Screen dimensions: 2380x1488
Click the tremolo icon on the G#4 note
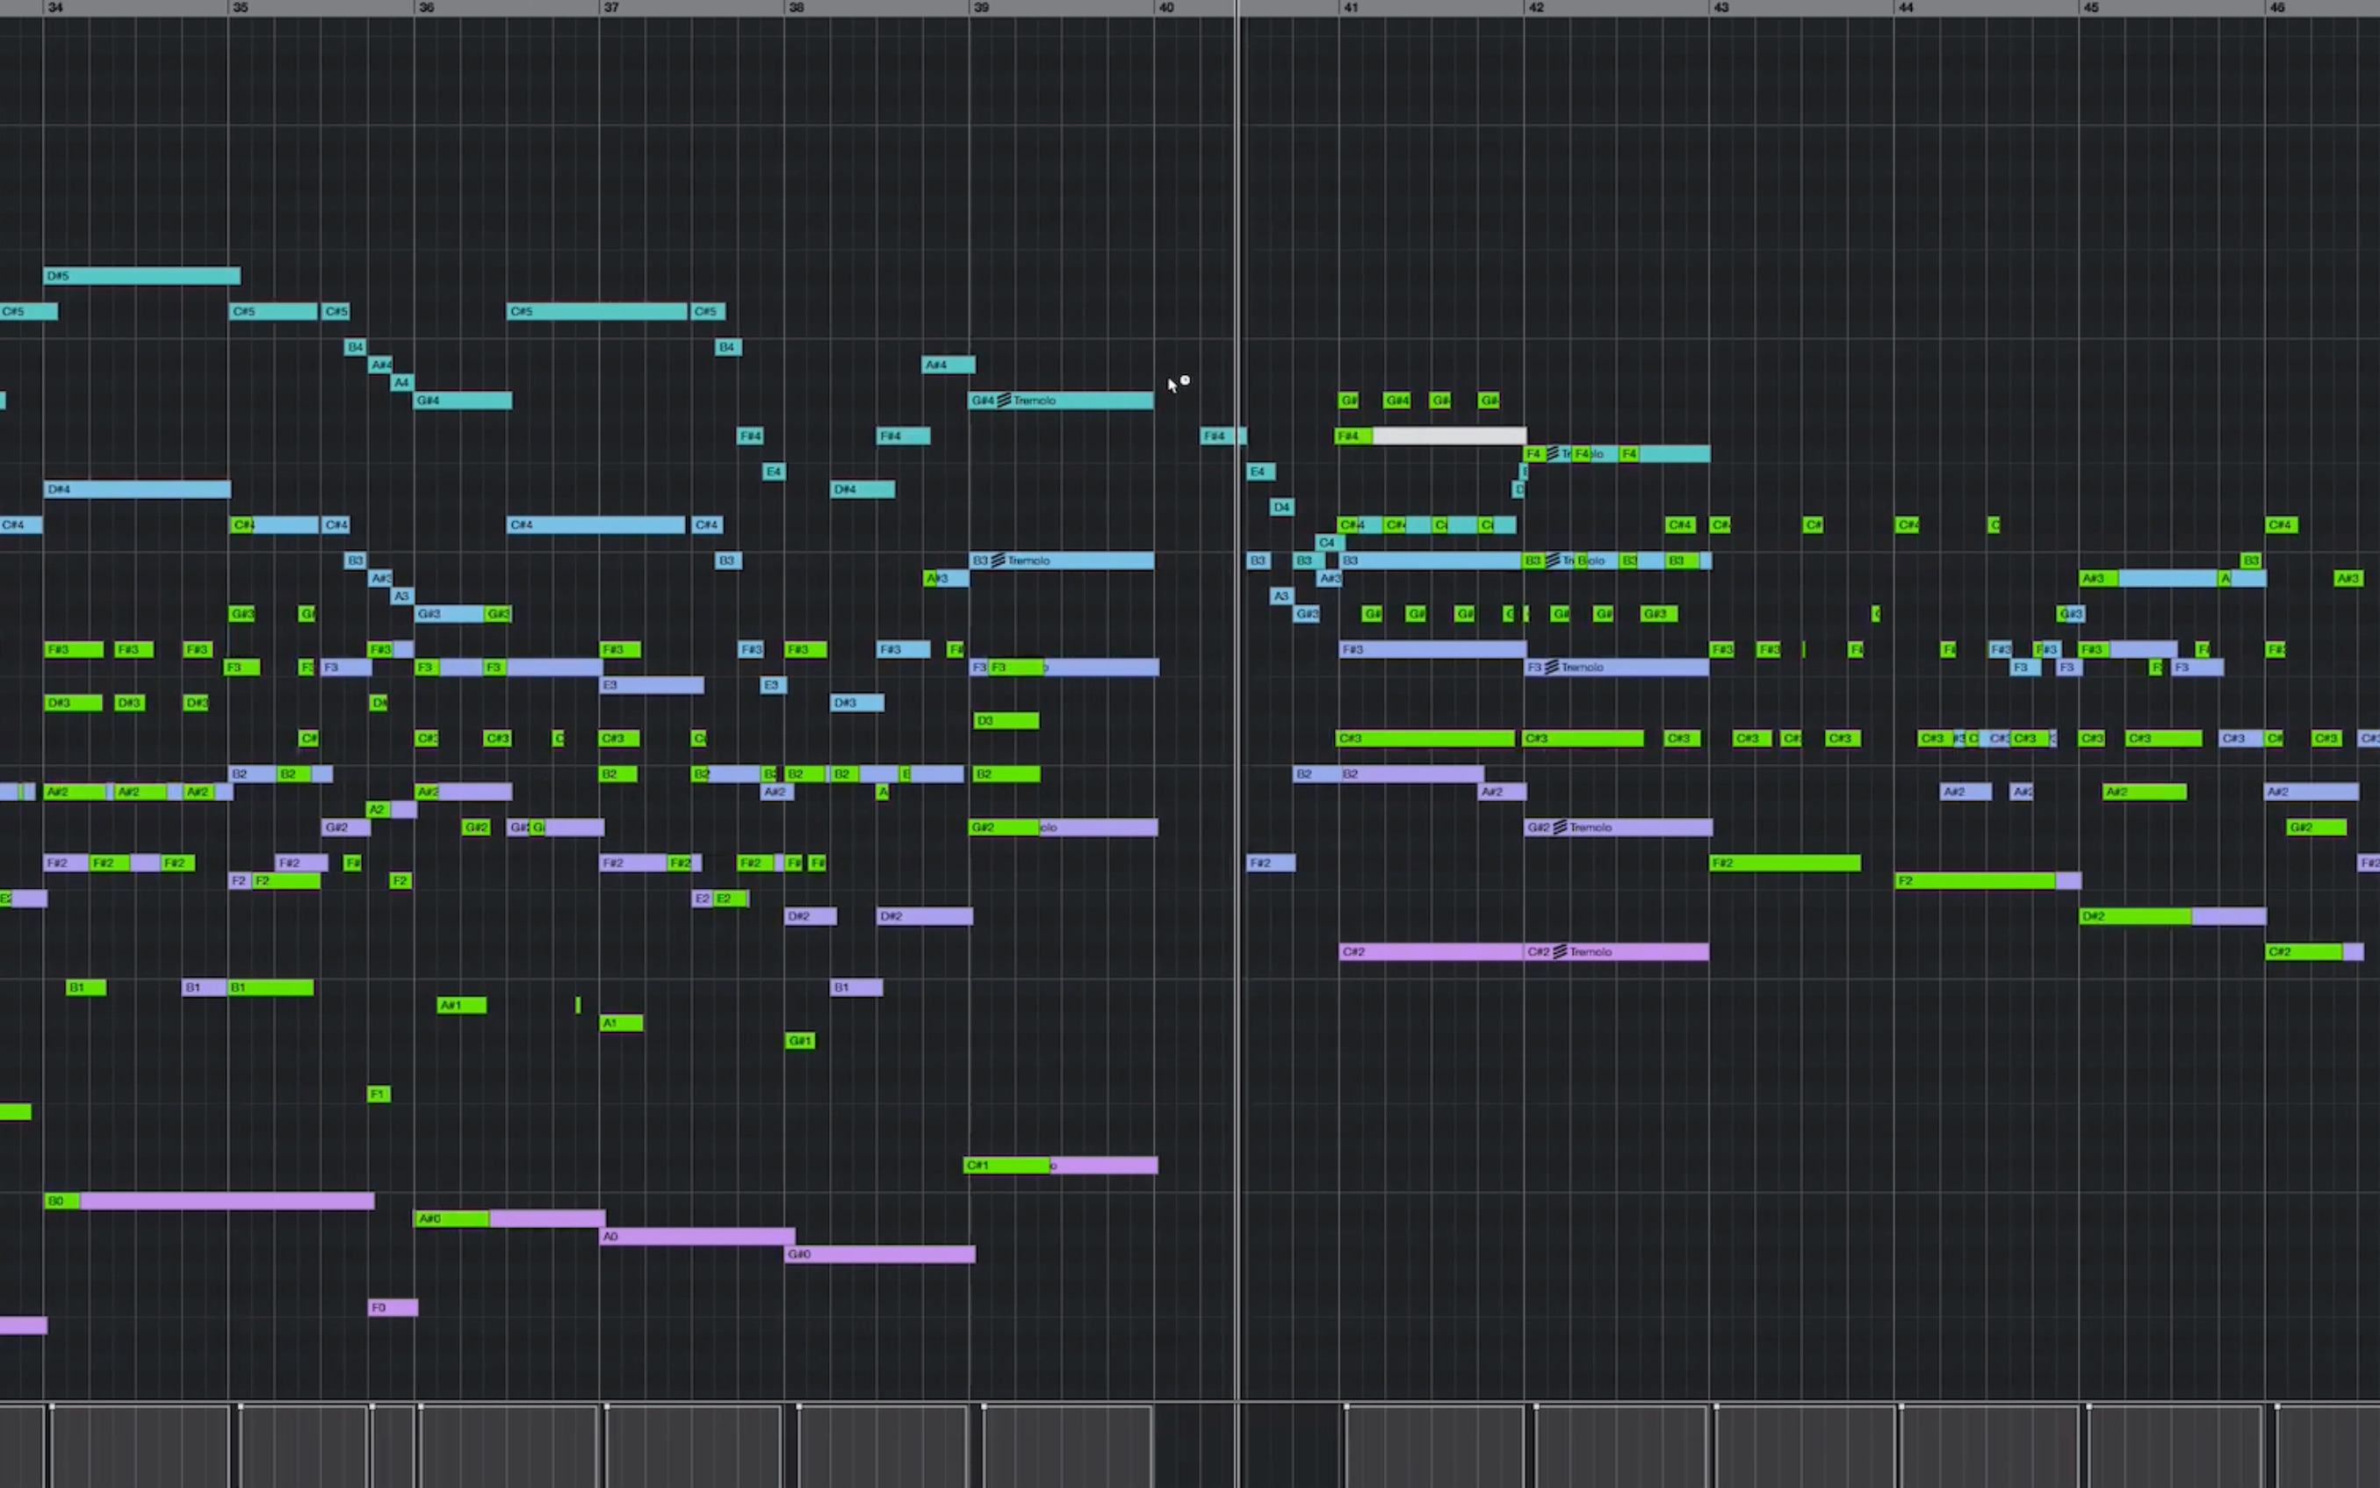(x=1005, y=401)
